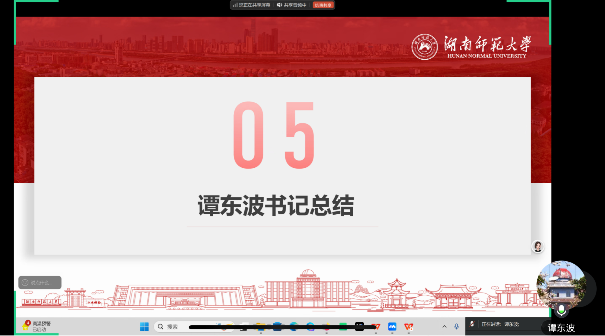This screenshot has width=605, height=336.
Task: Click the 正在讲话: 谭东波 speaker label
Action: [x=500, y=324]
